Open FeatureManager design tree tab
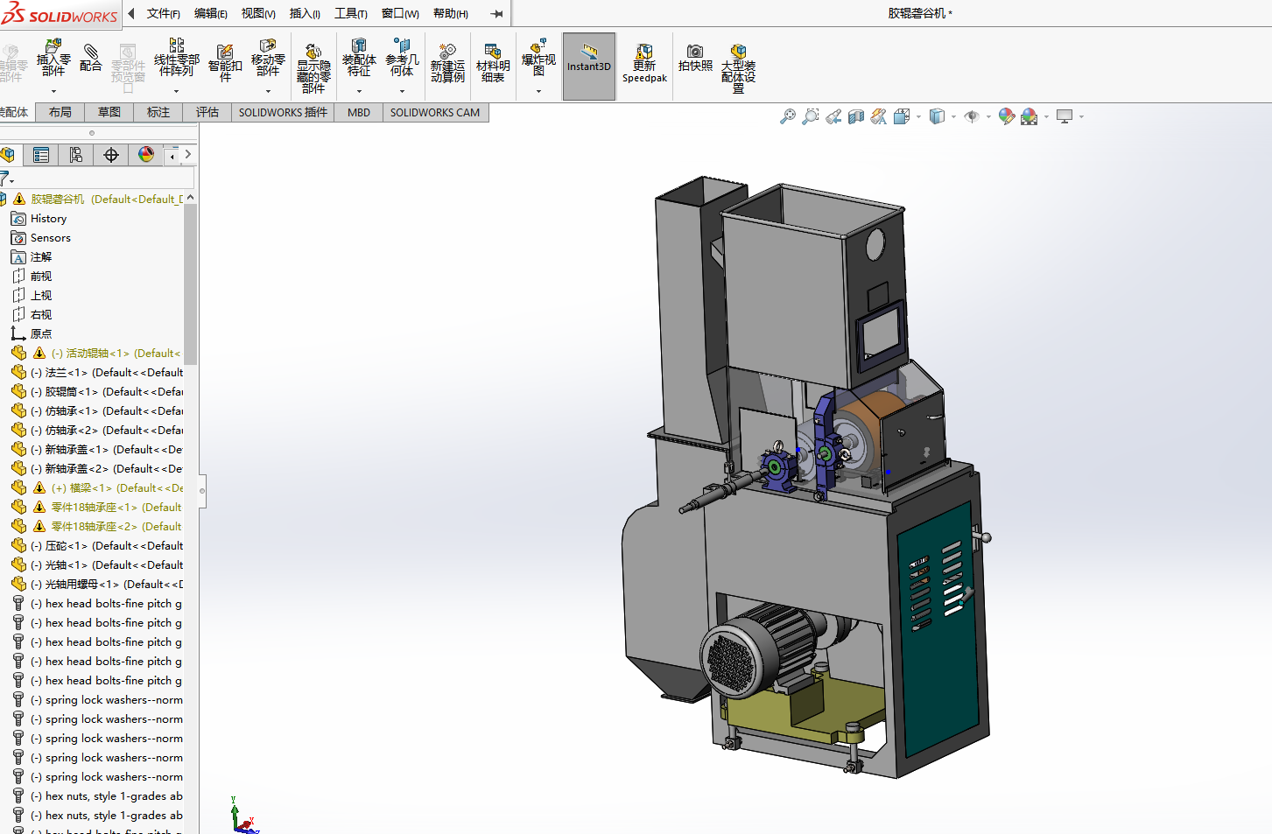Viewport: 1272px width, 834px height. click(9, 155)
